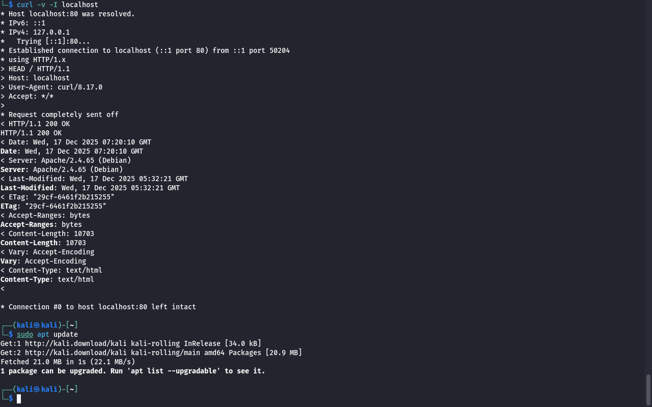This screenshot has width=652, height=407.
Task: Click the 'Host localhost:80 was resolved' line
Action: [x=71, y=14]
